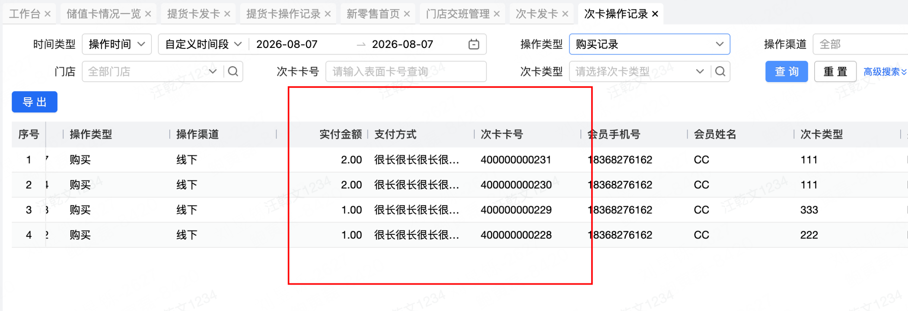Switch to the 储值卡情况一览 tab

pyautogui.click(x=103, y=14)
